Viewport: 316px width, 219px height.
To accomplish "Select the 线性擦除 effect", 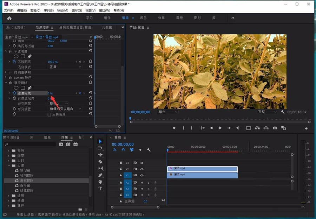I will [27, 190].
